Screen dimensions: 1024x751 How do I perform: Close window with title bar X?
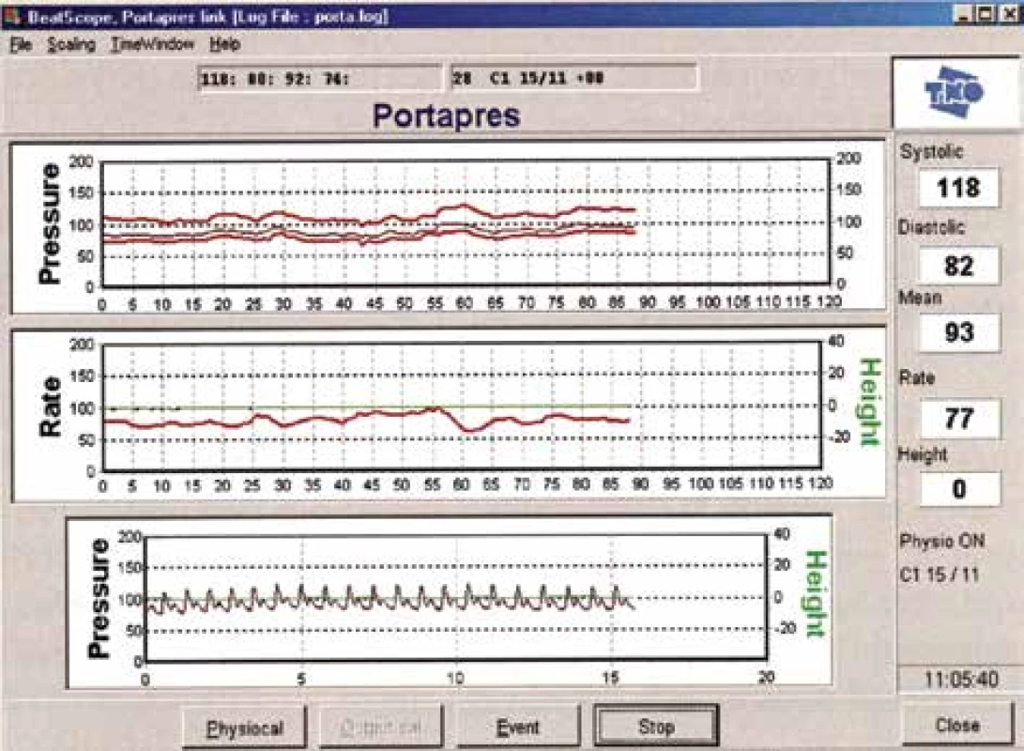tap(1010, 14)
